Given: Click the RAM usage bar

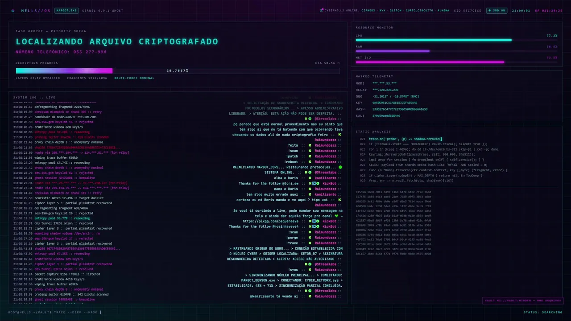Looking at the screenshot, I should [456, 51].
